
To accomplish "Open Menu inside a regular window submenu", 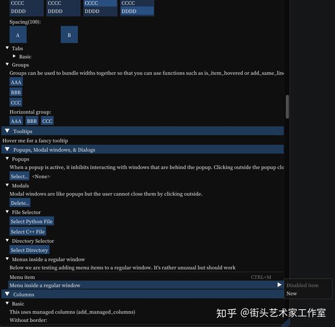I will click(x=146, y=285).
